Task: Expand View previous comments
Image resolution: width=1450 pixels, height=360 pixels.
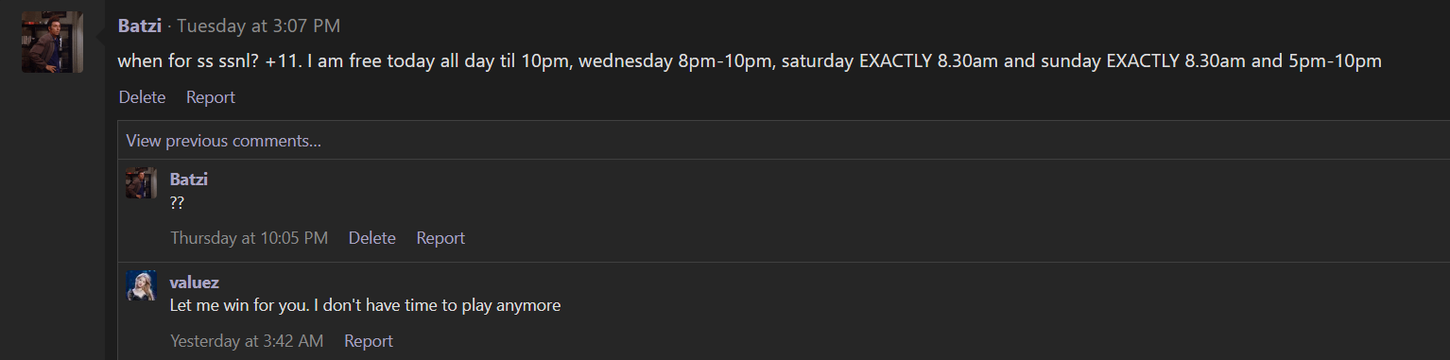Action: [224, 141]
